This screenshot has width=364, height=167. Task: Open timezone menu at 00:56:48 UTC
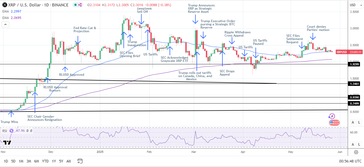tap(350, 161)
